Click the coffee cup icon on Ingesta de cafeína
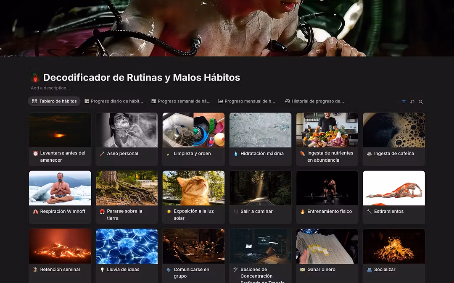 (369, 154)
